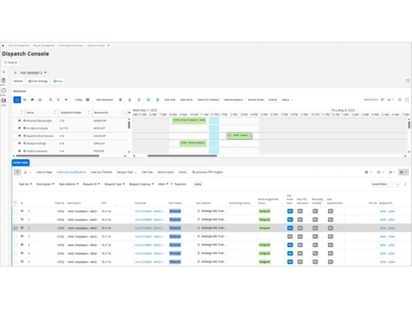Image resolution: width=412 pixels, height=309 pixels.
Task: Open the calendar date picker icon
Action: (x=87, y=100)
